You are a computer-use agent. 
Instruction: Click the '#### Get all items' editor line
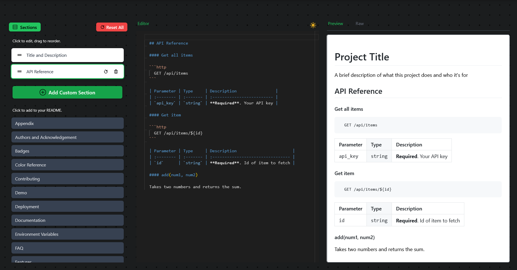[x=171, y=55]
